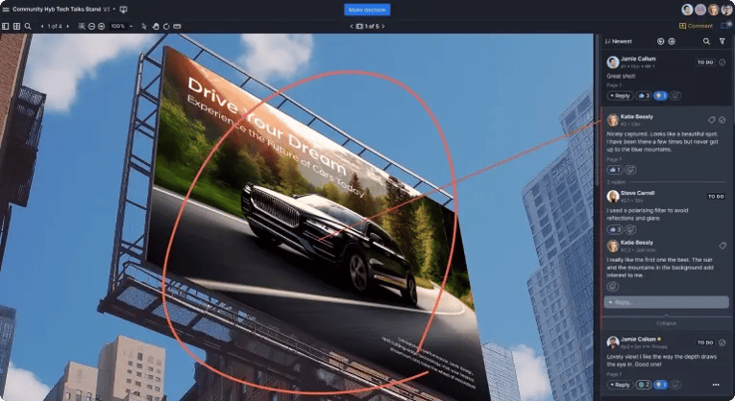Mark the Nicely captured comment as resolved

723,120
